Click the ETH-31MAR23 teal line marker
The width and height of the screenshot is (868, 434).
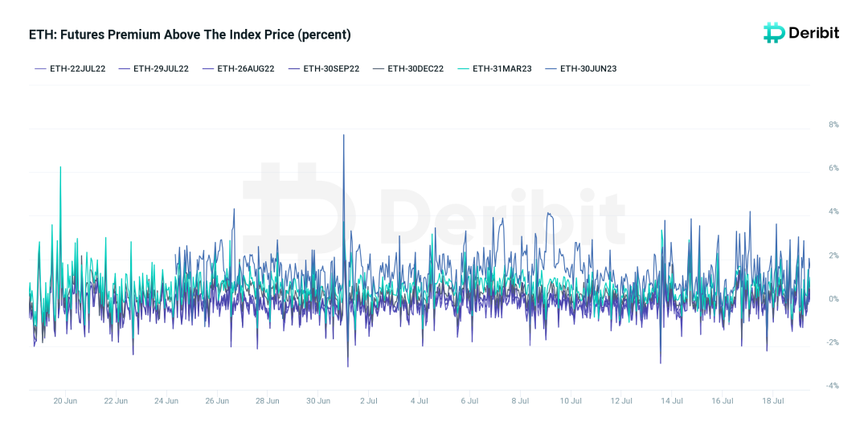pos(463,69)
